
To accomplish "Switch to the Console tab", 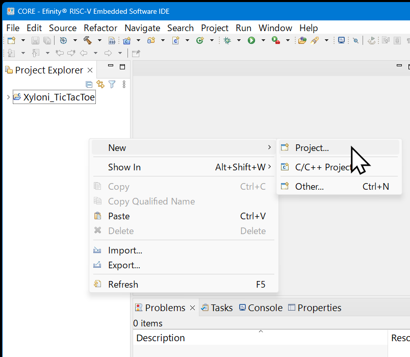I will pyautogui.click(x=265, y=308).
